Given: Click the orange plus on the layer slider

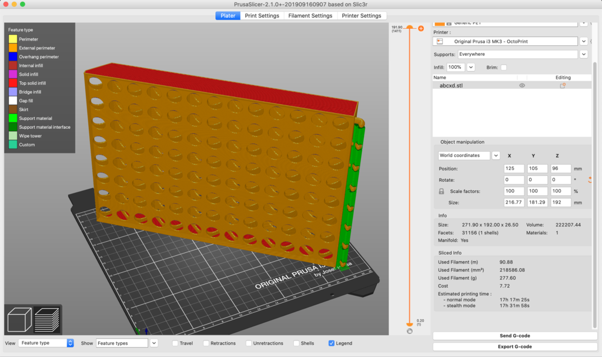Looking at the screenshot, I should [420, 28].
